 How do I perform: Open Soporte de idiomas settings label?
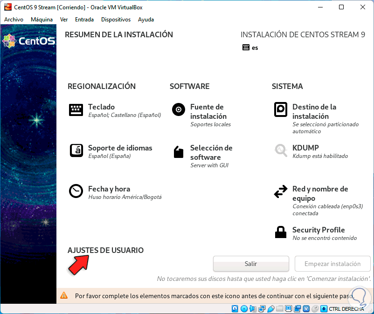click(x=120, y=148)
